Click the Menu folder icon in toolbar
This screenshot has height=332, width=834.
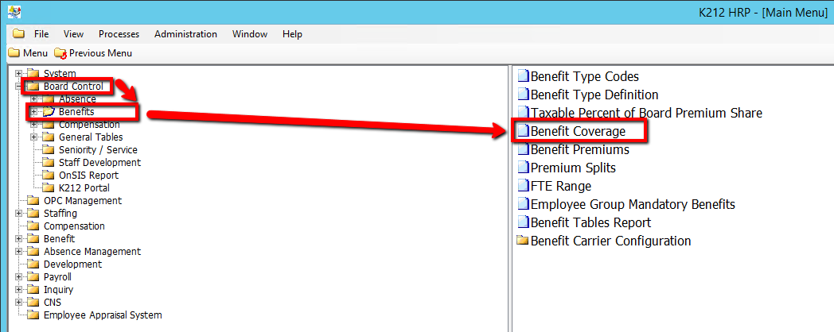click(x=14, y=53)
